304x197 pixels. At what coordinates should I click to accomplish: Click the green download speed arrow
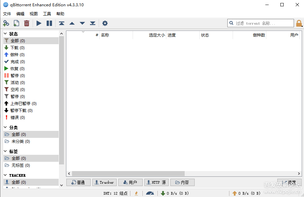coord(163,193)
